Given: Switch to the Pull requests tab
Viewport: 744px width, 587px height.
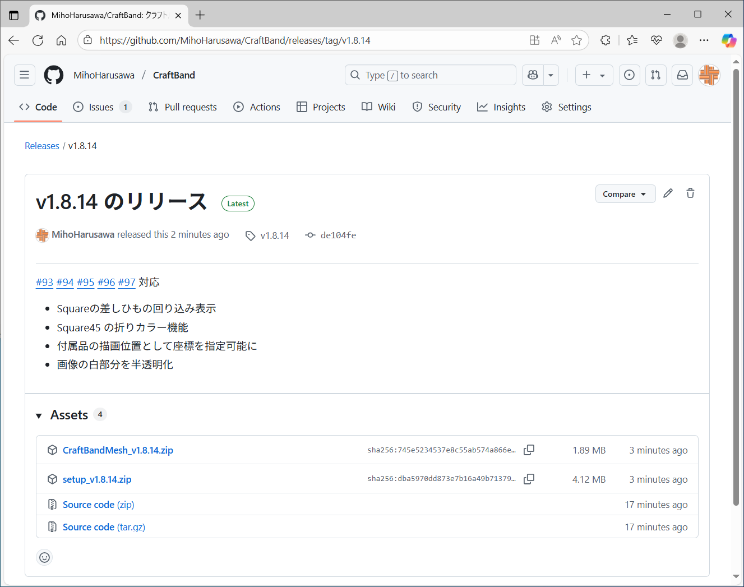Looking at the screenshot, I should pyautogui.click(x=182, y=107).
